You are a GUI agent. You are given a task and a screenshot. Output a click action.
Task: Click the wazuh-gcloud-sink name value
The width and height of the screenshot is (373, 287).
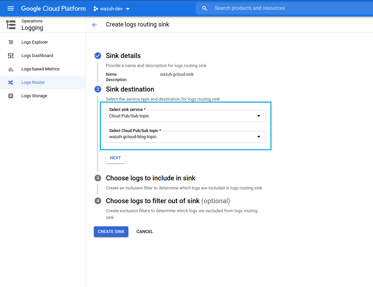coord(177,74)
